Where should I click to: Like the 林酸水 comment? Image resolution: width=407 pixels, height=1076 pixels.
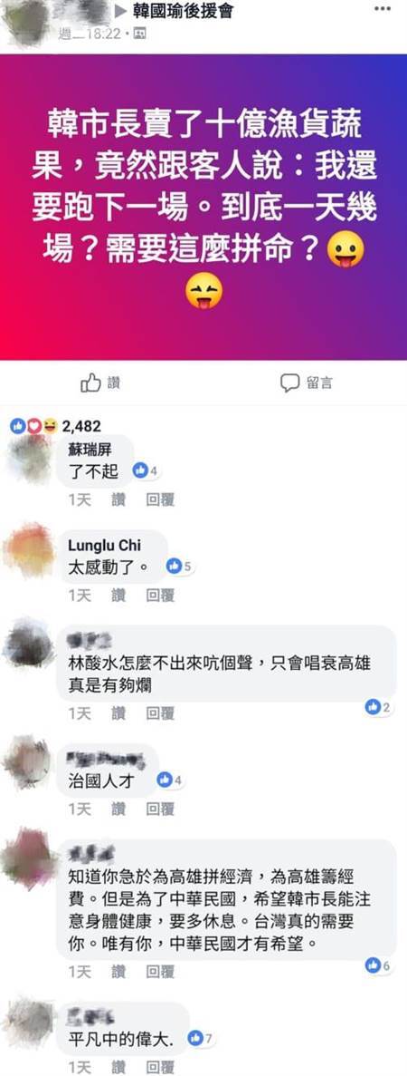(x=119, y=713)
